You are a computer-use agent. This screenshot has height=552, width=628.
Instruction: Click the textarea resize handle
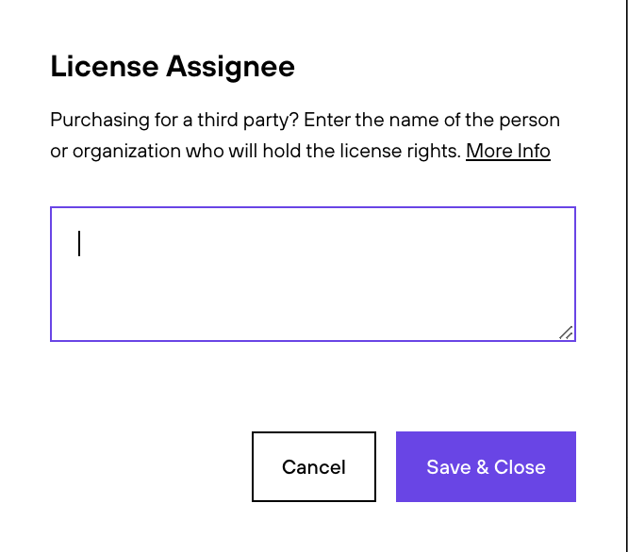(566, 333)
